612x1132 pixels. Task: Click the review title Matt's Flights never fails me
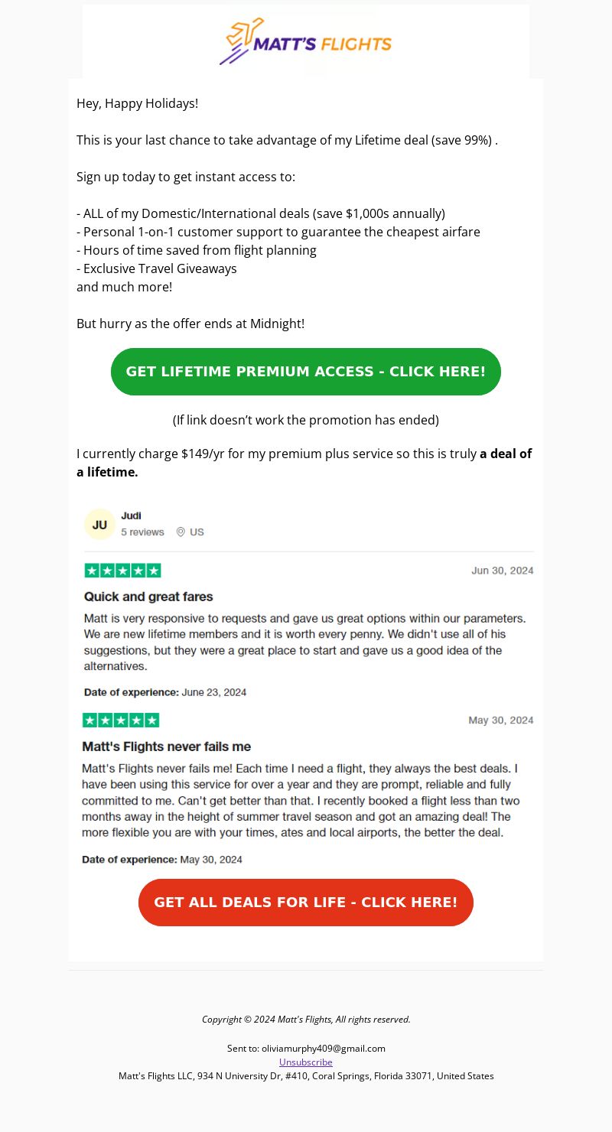pyautogui.click(x=166, y=747)
